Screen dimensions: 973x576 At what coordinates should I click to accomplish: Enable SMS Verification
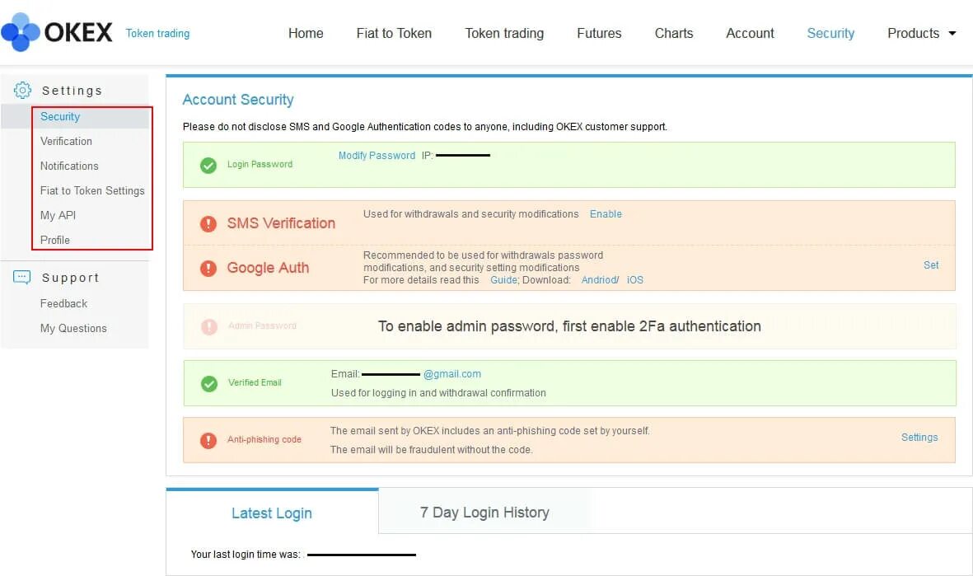(606, 214)
